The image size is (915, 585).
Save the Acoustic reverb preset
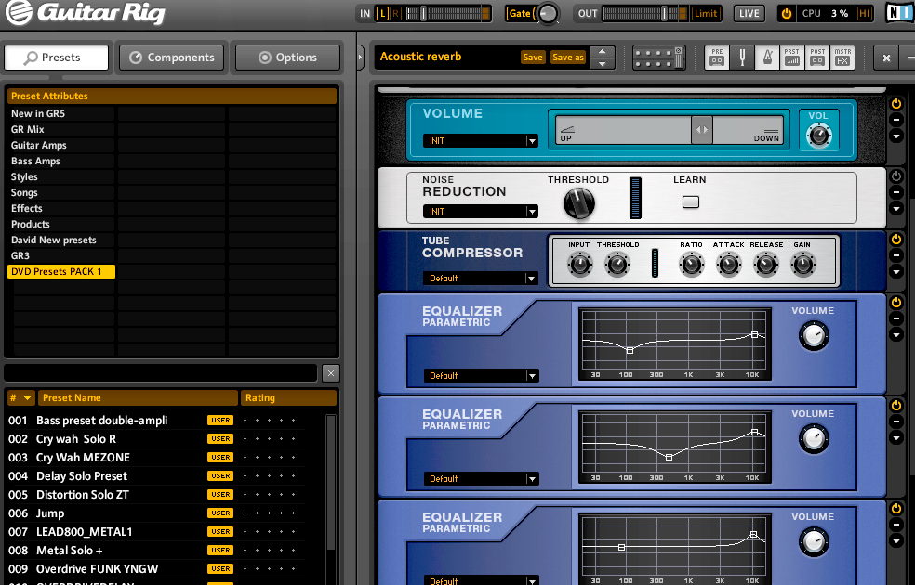click(x=533, y=57)
